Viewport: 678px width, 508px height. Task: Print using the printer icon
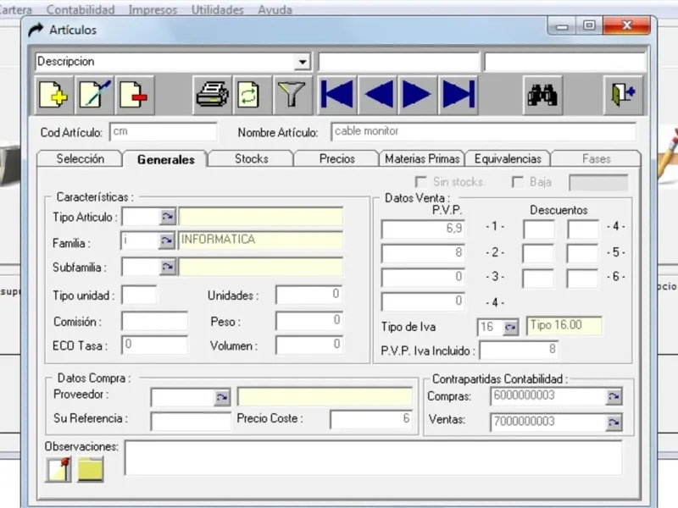click(x=212, y=95)
